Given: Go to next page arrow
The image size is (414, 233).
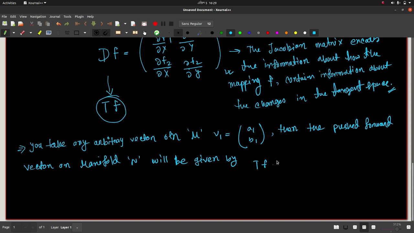Looking at the screenshot, I should (x=102, y=24).
